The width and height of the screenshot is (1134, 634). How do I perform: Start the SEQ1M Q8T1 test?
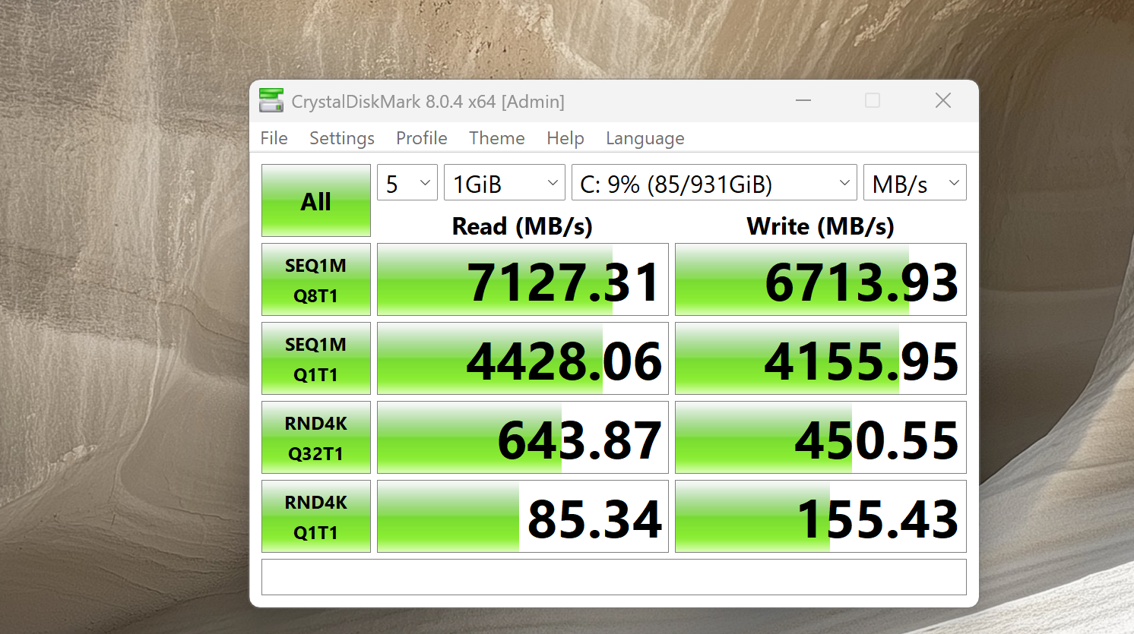(316, 279)
